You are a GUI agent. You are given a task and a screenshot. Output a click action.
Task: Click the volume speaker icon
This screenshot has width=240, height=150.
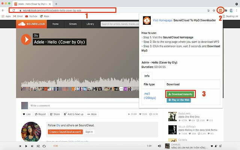[159, 146]
